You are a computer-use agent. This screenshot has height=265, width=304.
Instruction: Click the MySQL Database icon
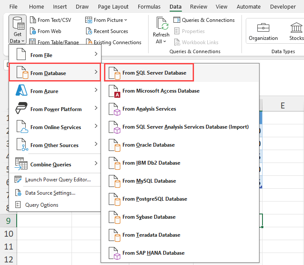pos(114,181)
